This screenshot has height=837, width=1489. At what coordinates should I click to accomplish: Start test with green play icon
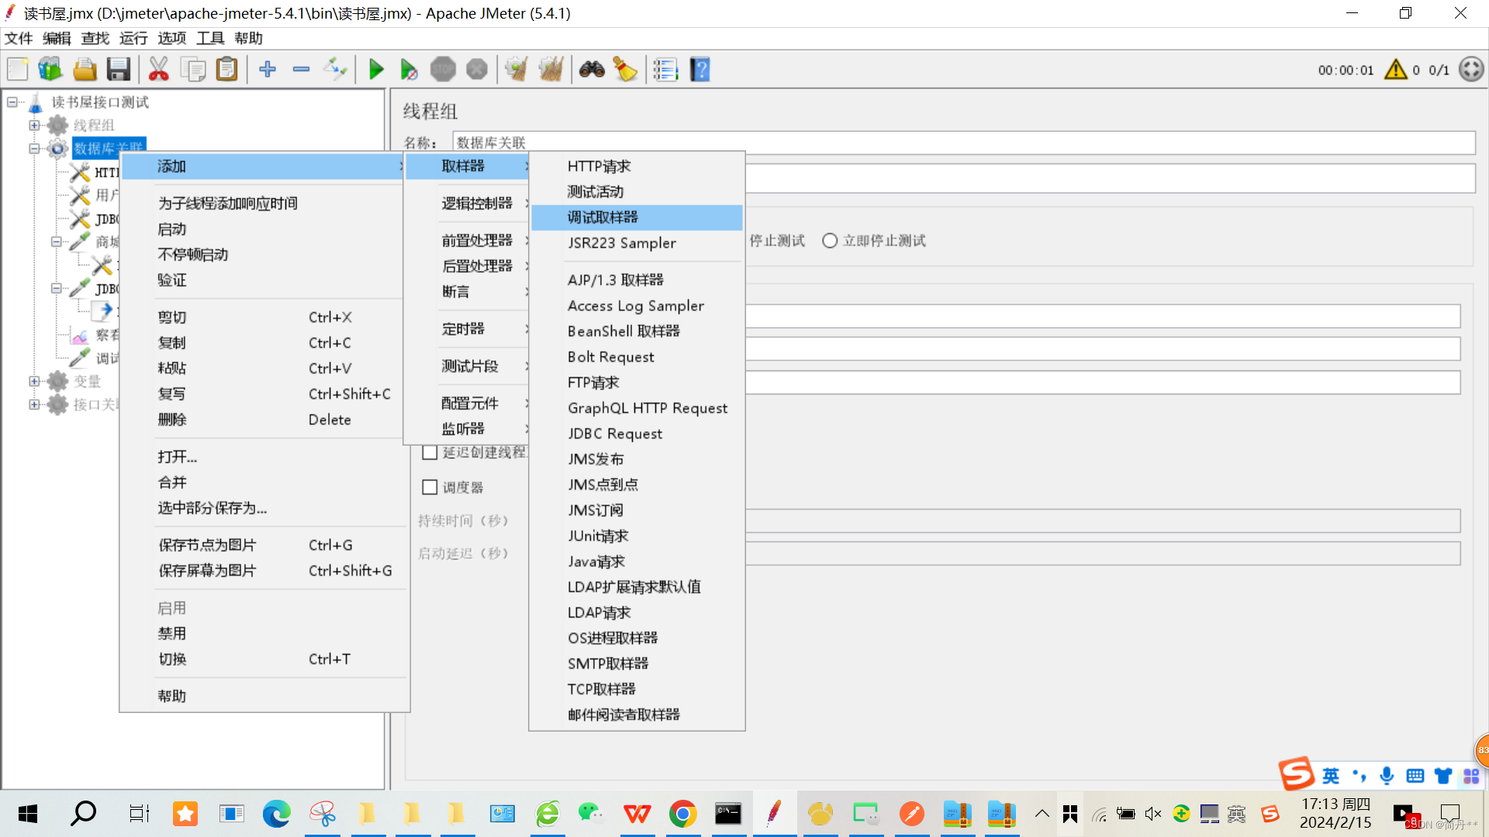[x=376, y=70]
